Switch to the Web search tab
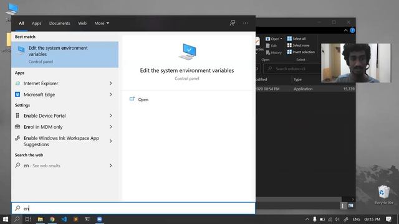Viewport: 399px width, 224px height. 82,23
